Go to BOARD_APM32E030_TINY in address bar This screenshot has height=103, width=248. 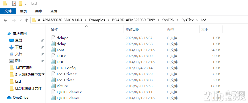134,20
